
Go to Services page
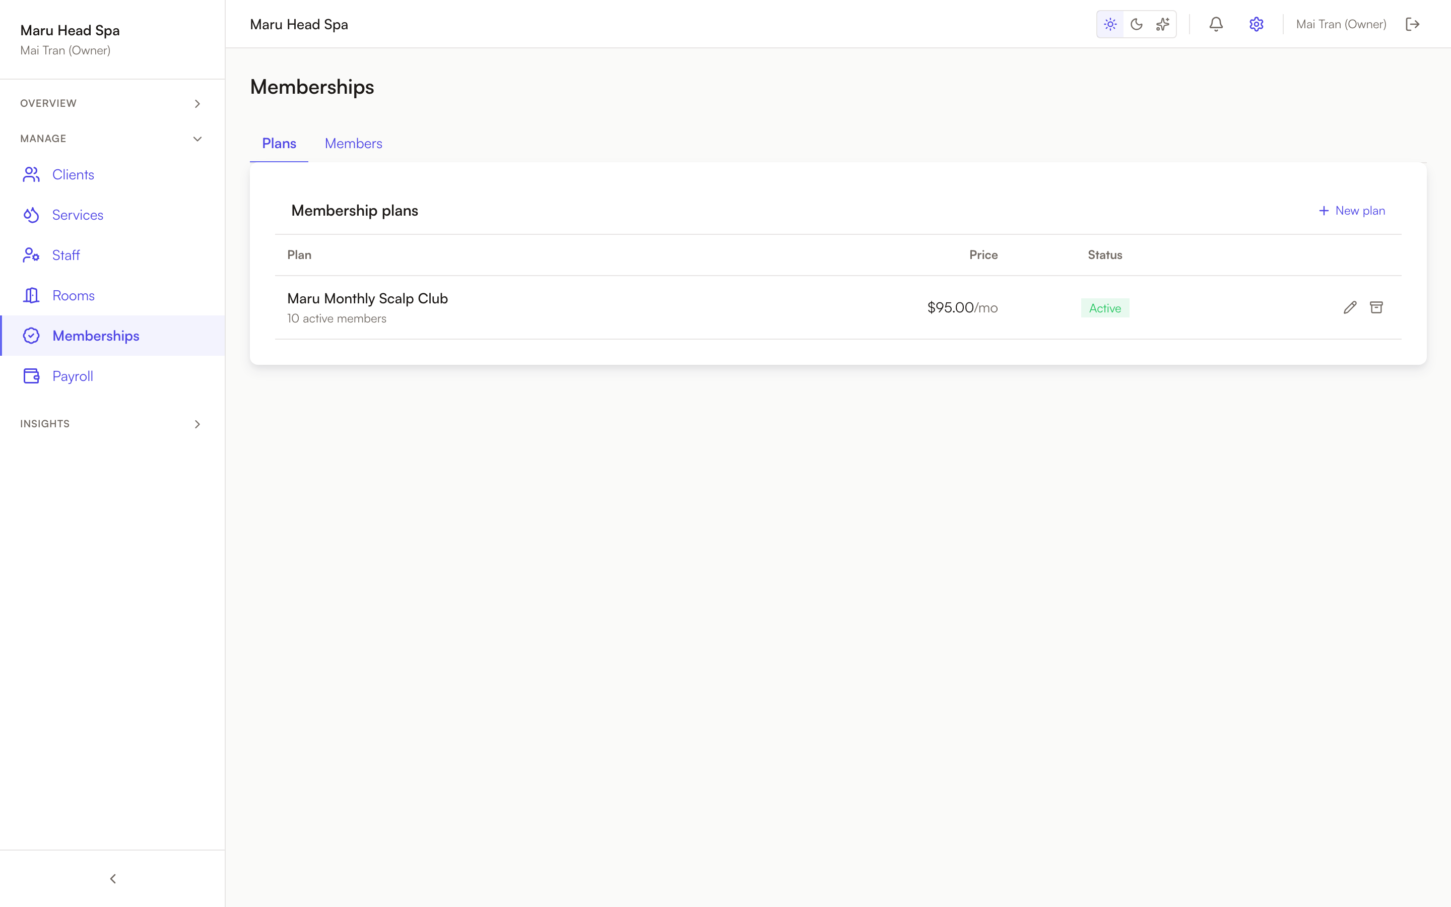(x=113, y=215)
